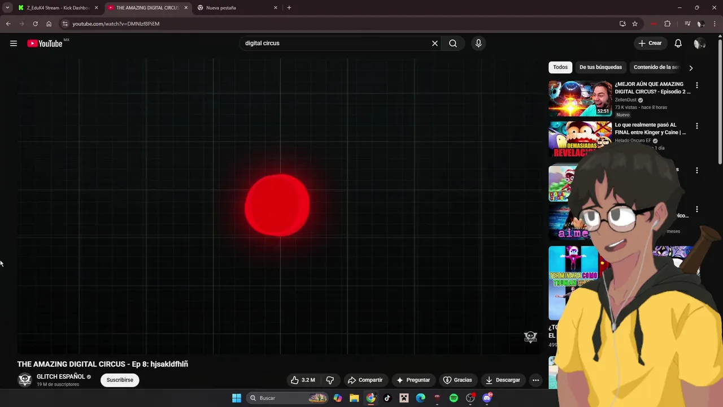Bookmark this page with the star

[x=635, y=24]
